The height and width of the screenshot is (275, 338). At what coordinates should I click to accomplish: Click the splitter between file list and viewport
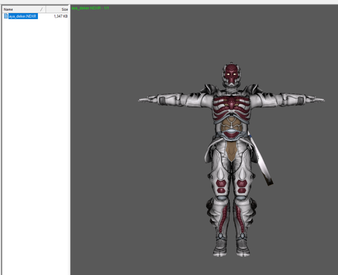click(70, 147)
